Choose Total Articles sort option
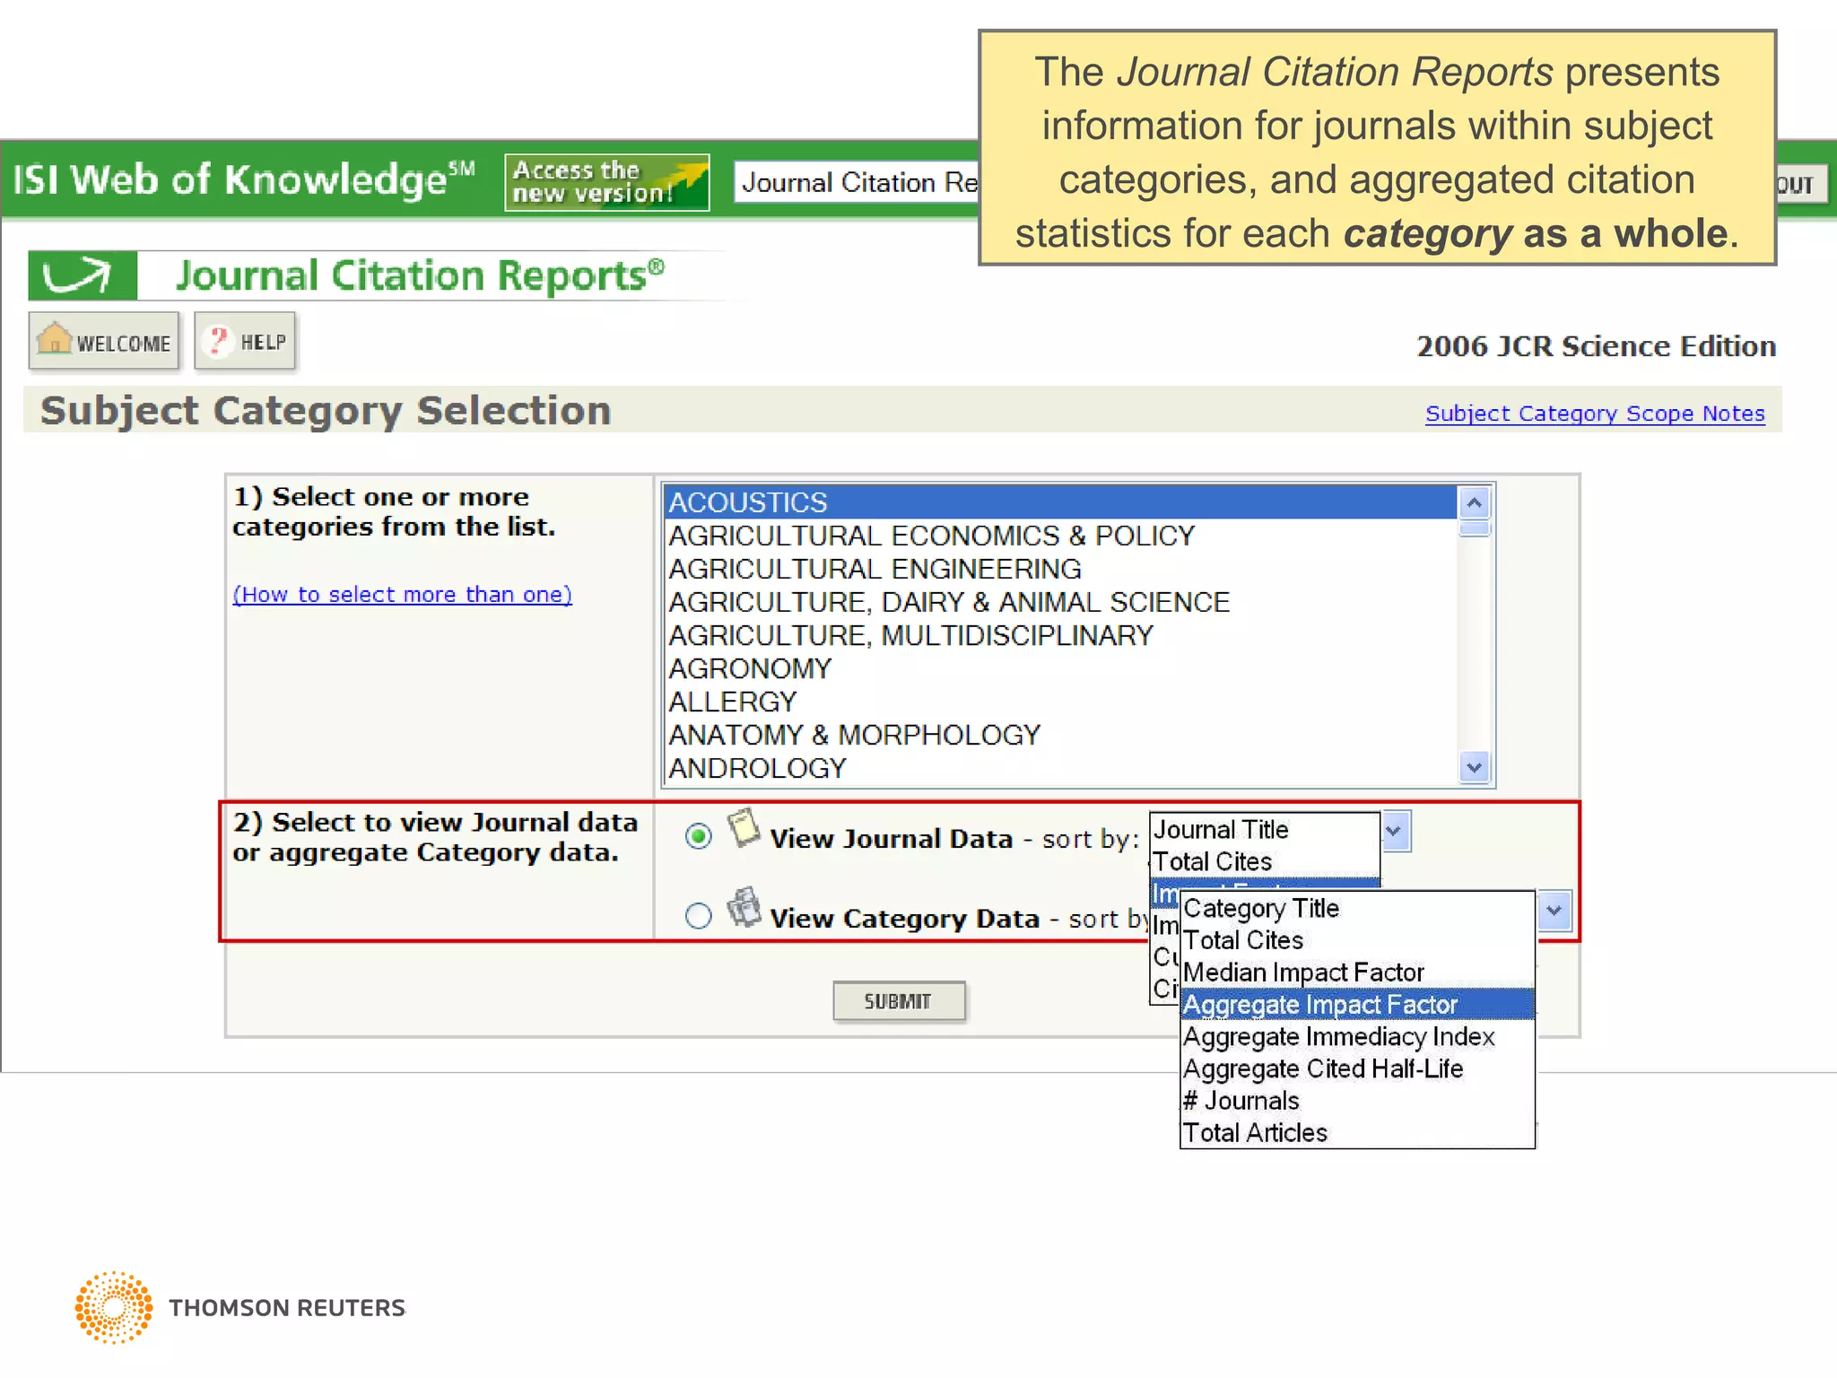 (x=1357, y=1133)
